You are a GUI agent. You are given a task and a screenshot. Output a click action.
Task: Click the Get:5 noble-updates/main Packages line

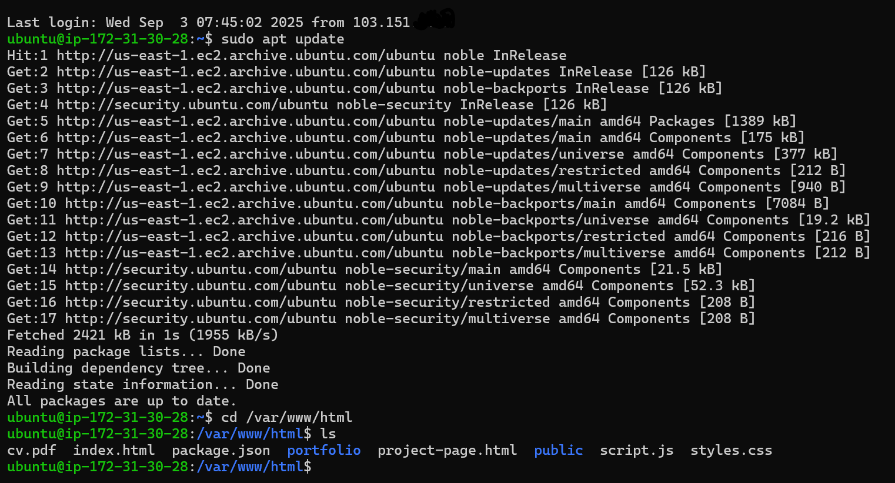pos(402,122)
